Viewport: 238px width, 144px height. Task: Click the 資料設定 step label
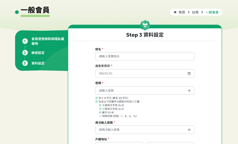pyautogui.click(x=38, y=64)
